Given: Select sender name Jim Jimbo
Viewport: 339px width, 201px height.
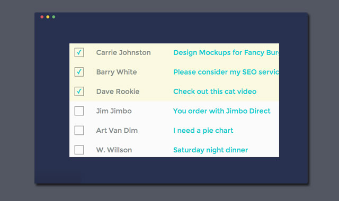Looking at the screenshot, I should (114, 111).
